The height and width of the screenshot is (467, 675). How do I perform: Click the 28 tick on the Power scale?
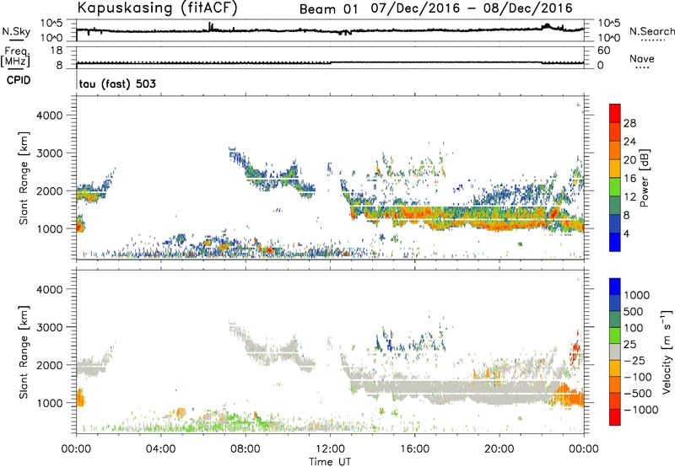coord(629,123)
